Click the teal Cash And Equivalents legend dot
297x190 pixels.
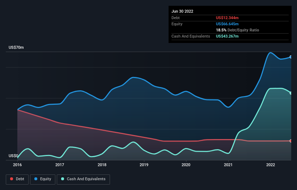coord(63,179)
